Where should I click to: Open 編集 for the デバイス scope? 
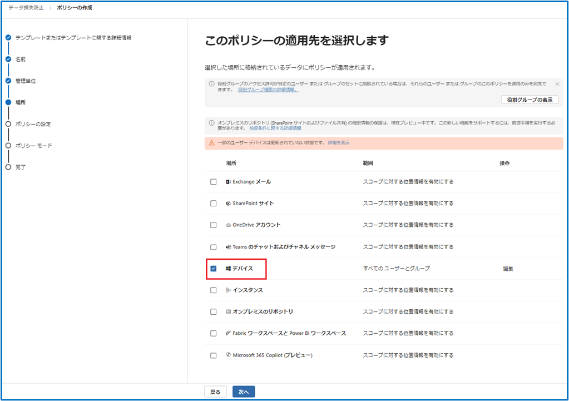(508, 269)
